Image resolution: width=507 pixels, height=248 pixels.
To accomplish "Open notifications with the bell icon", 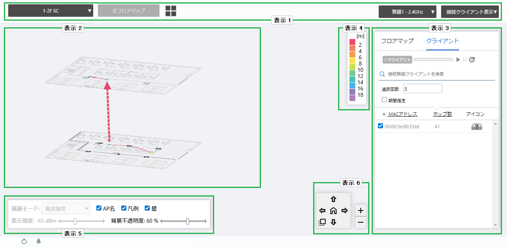I will point(39,241).
